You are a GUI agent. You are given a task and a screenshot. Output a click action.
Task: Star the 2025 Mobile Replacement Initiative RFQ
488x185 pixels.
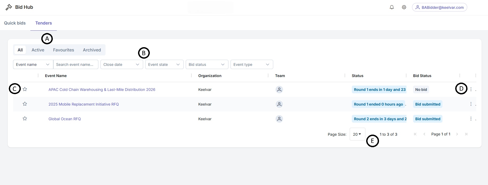click(25, 104)
